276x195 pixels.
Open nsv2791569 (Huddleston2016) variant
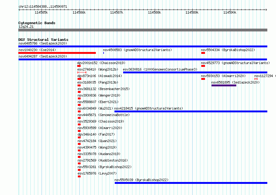pos(103,160)
